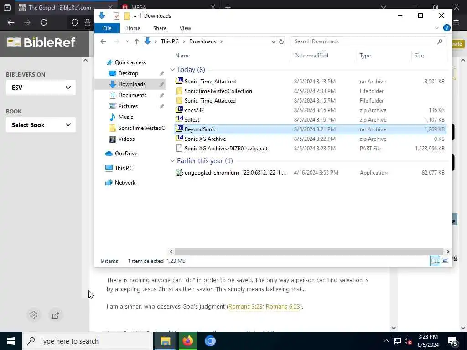Open BibleRef settings gear icon
467x350 pixels.
tap(34, 315)
